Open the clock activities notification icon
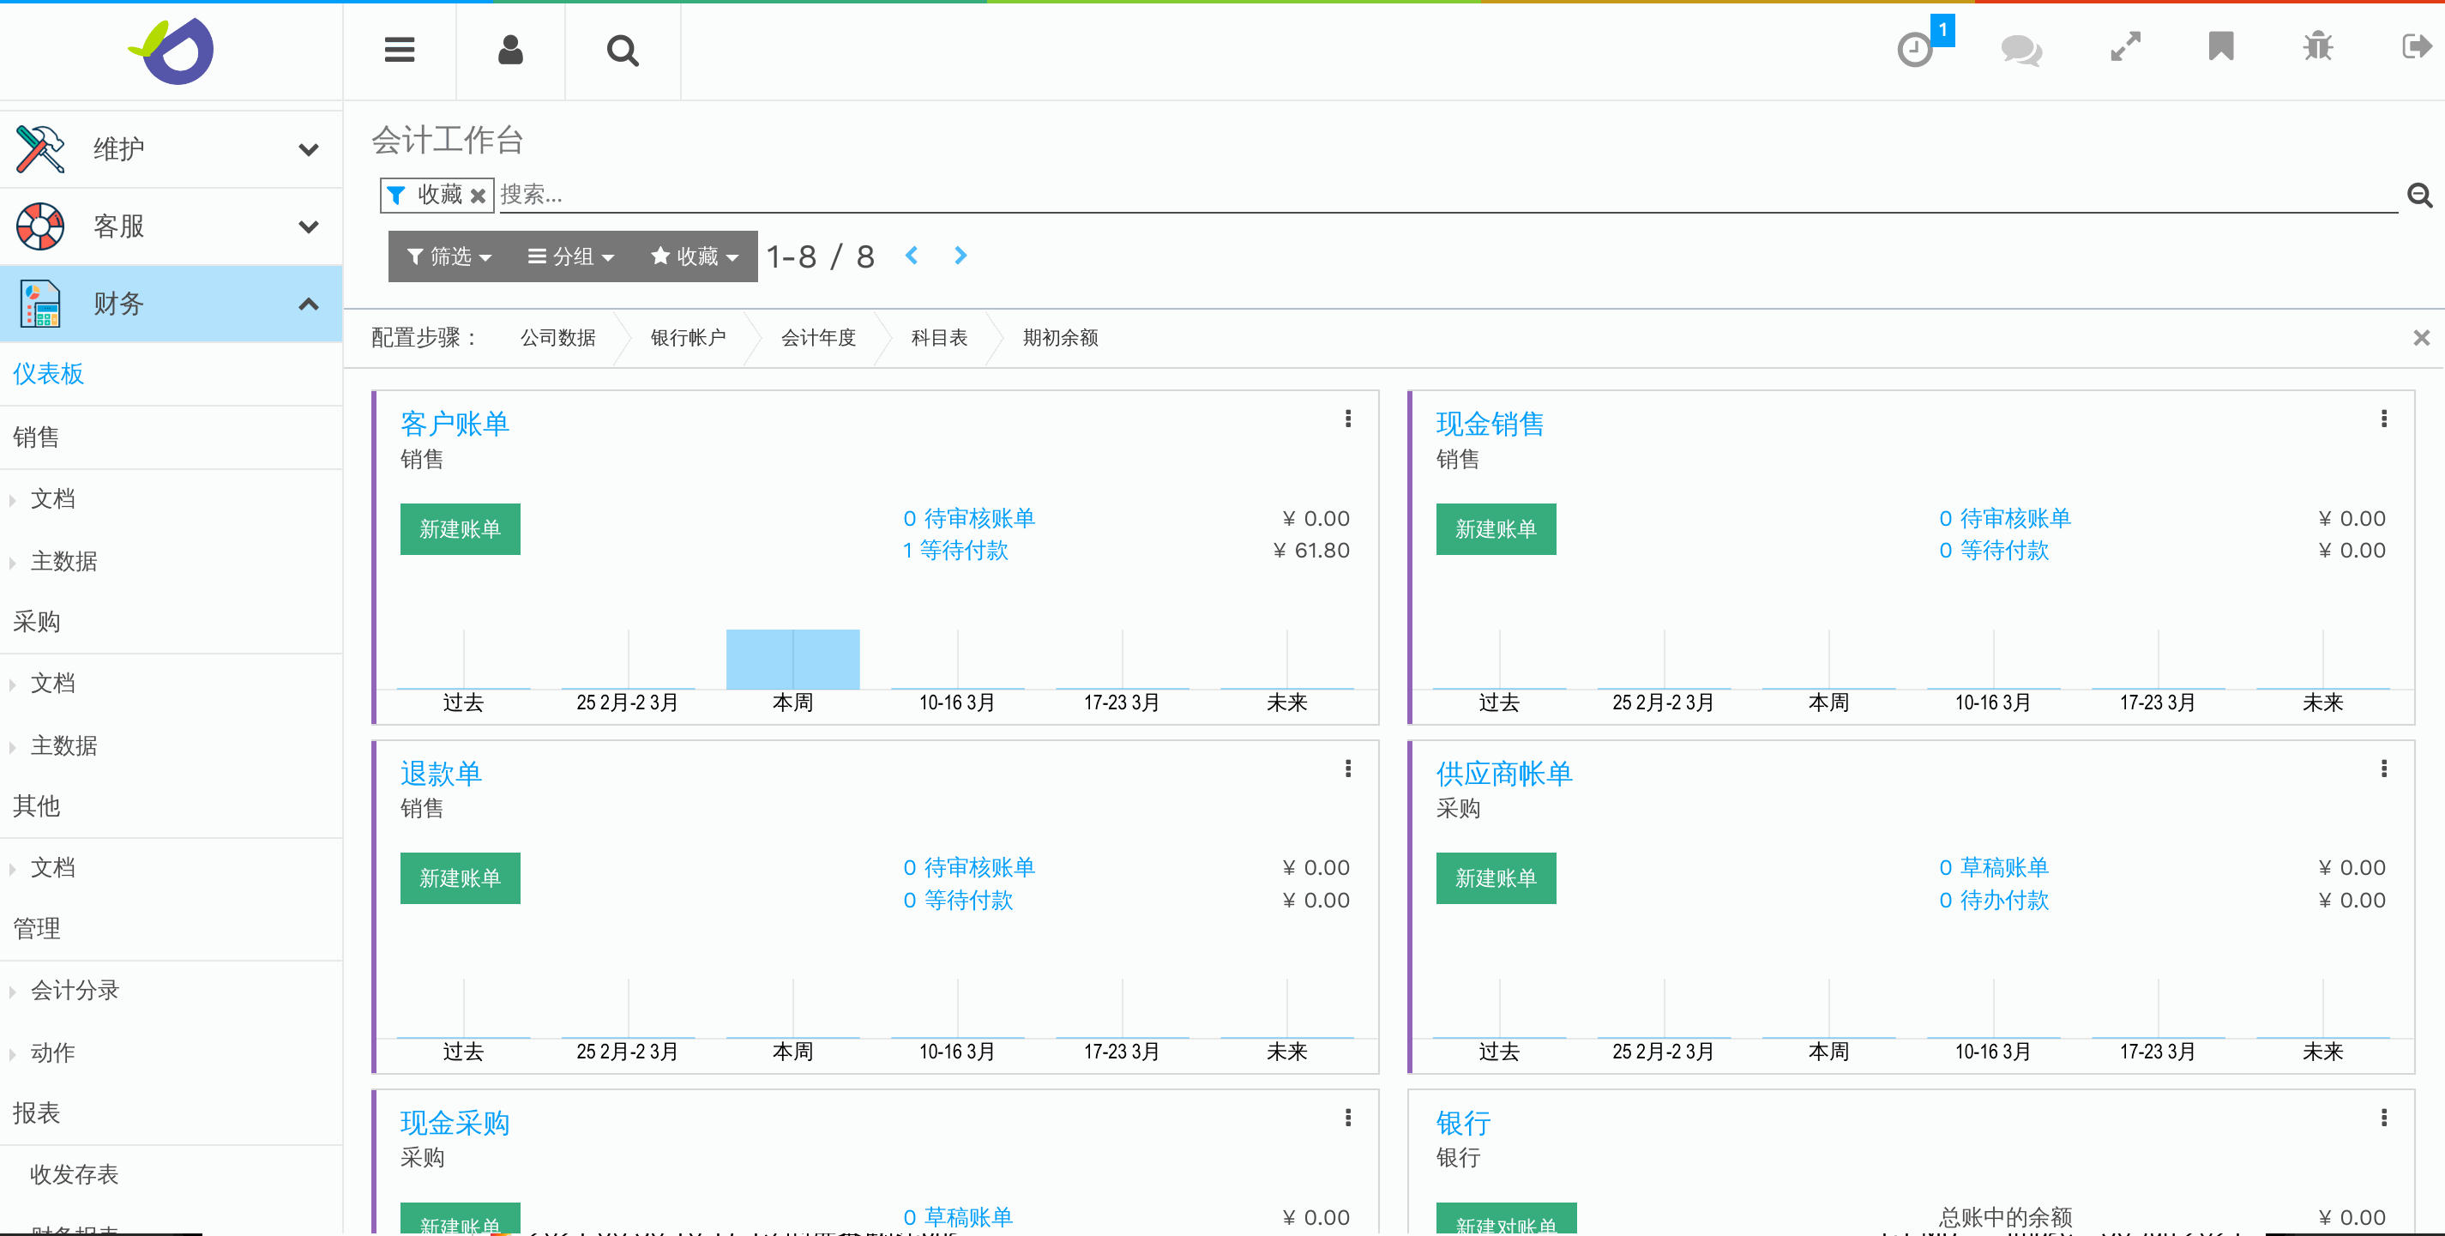 1917,50
